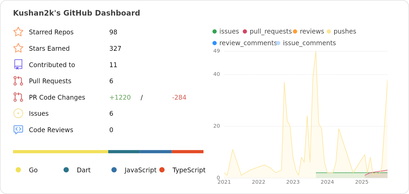Click the Pull Requests branch icon
This screenshot has height=194, width=409.
(x=18, y=81)
